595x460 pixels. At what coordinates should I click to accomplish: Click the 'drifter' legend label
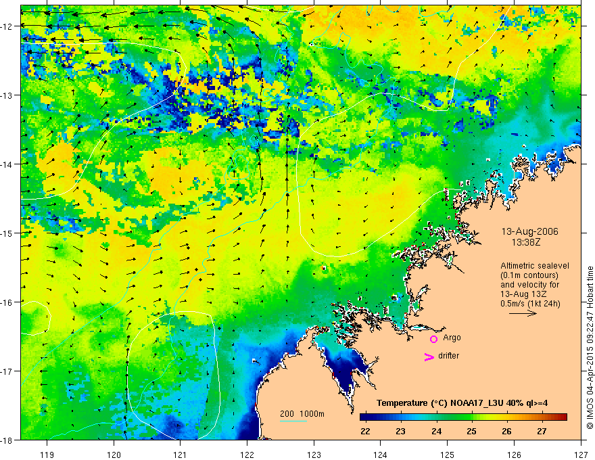(448, 356)
